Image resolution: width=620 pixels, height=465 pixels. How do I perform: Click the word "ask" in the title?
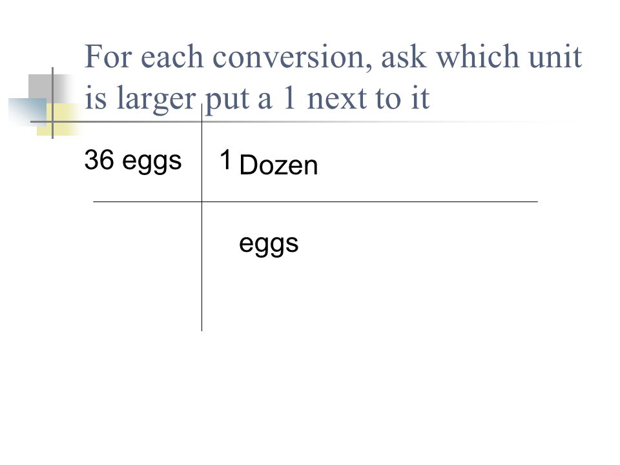click(403, 57)
